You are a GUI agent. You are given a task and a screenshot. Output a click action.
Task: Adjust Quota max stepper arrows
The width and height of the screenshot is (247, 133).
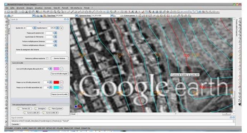(57, 28)
